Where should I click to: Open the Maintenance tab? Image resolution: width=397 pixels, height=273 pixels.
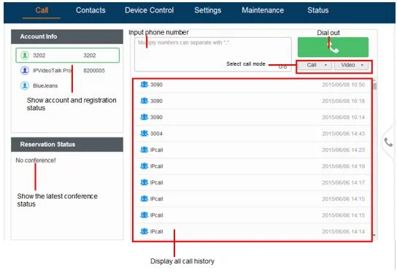[x=263, y=10]
